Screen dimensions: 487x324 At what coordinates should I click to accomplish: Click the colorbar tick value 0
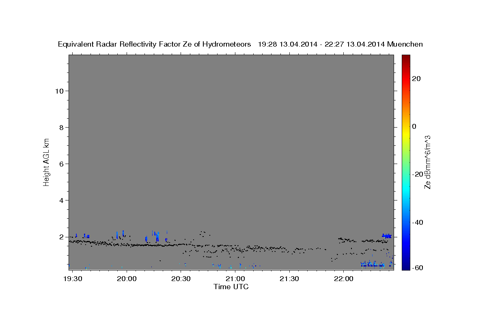click(414, 126)
